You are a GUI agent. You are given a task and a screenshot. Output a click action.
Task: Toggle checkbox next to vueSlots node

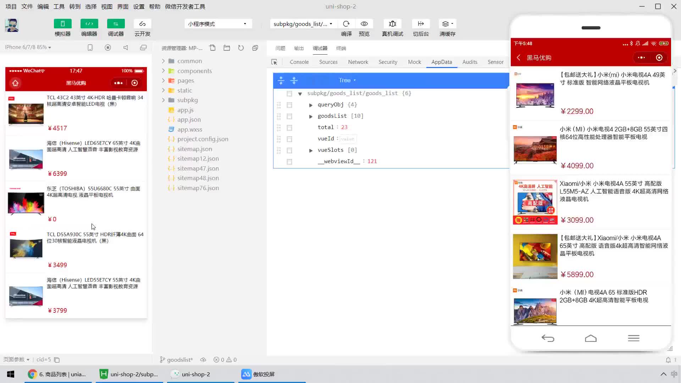pyautogui.click(x=289, y=150)
